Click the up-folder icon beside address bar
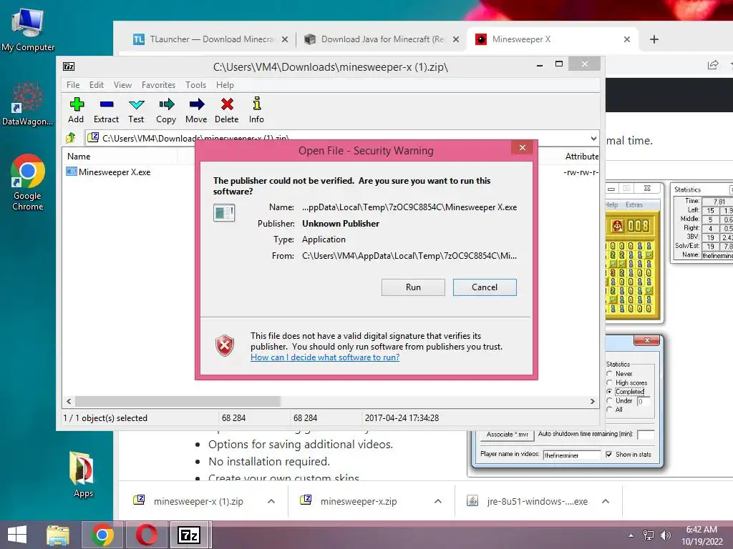This screenshot has height=549, width=733. [x=71, y=138]
